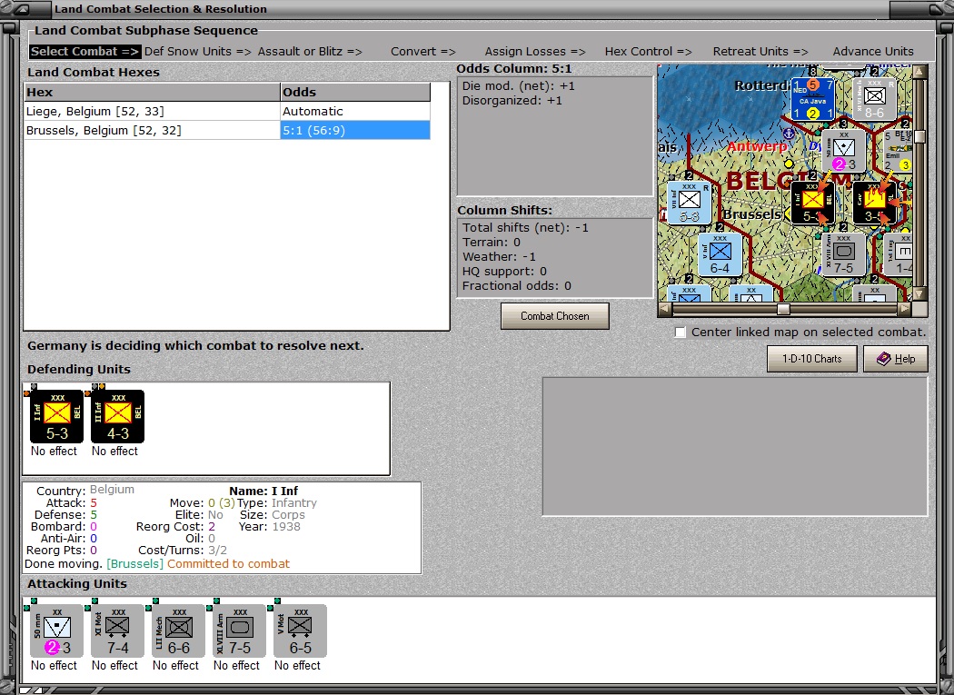
Task: Click the minimap scroll right arrow
Action: 905,309
